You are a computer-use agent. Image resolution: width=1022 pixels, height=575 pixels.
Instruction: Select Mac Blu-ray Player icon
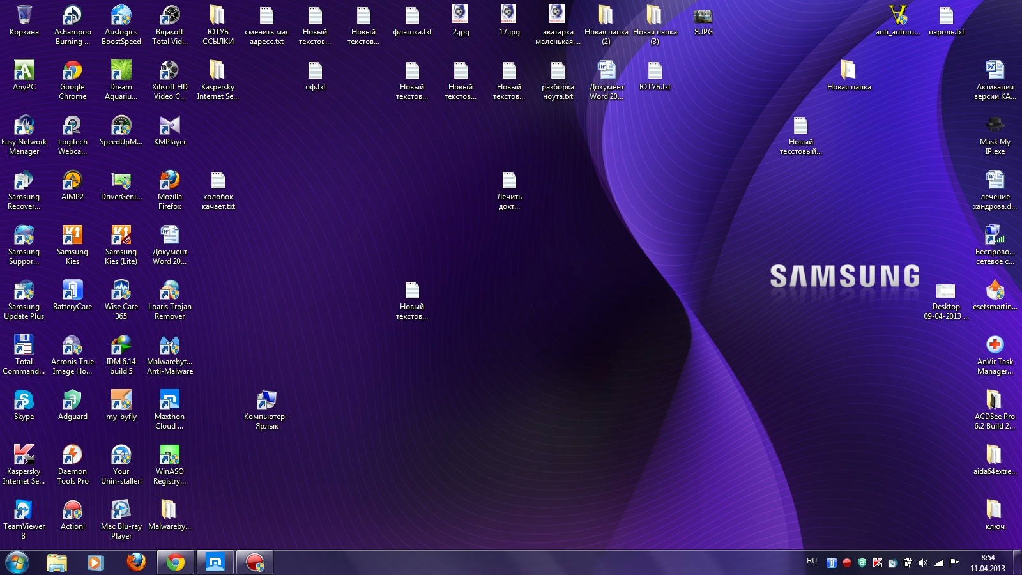point(121,519)
